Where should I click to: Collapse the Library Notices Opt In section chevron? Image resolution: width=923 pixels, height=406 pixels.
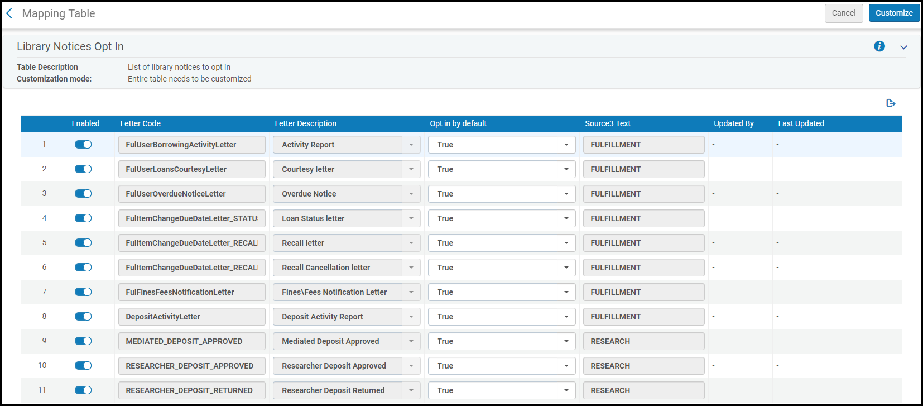pyautogui.click(x=903, y=47)
